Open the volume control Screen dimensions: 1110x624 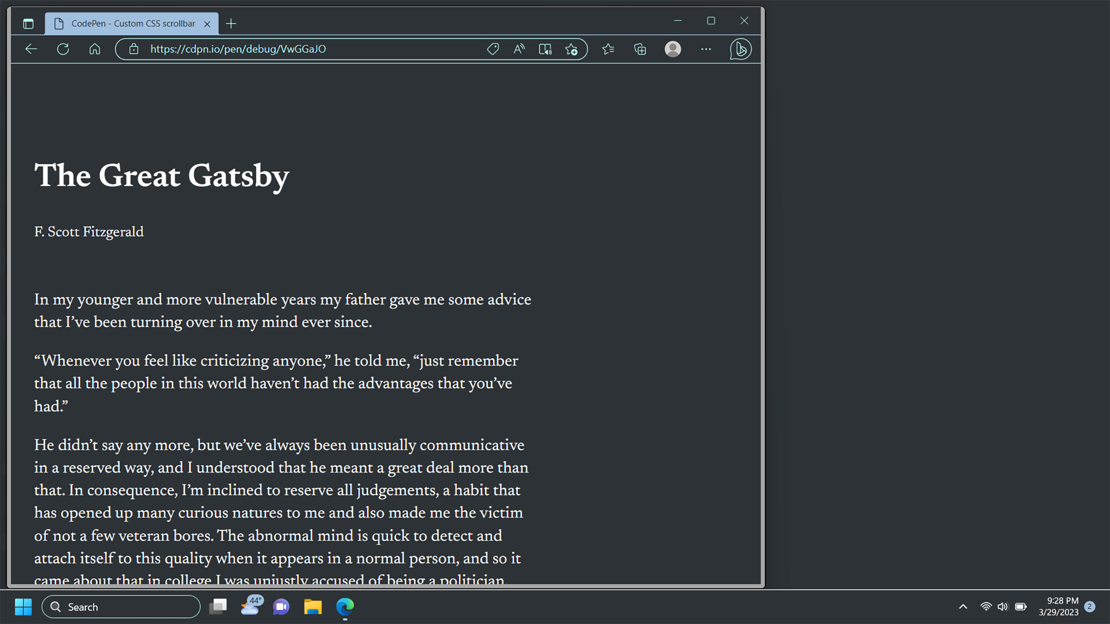pos(1003,607)
